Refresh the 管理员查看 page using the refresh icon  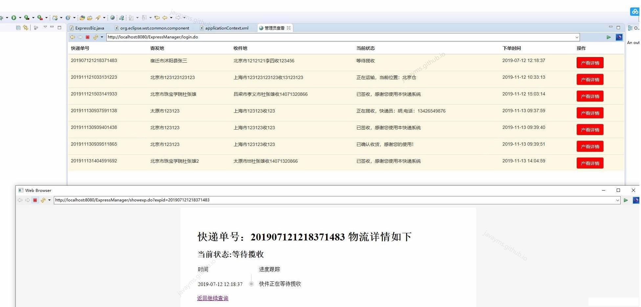(95, 37)
